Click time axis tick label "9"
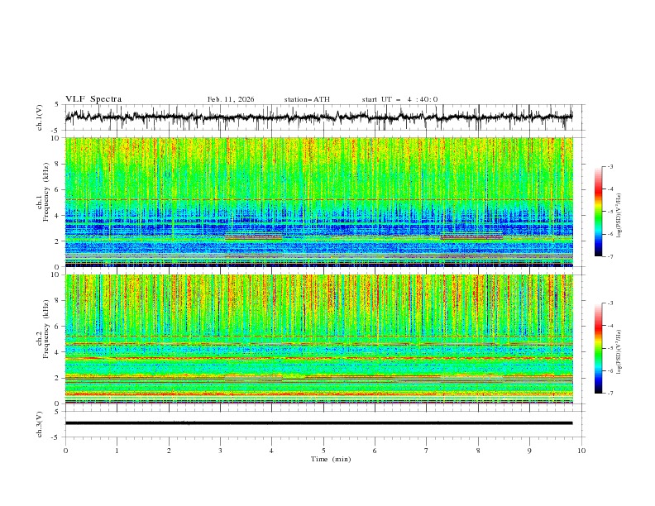The height and width of the screenshot is (506, 655). (529, 451)
